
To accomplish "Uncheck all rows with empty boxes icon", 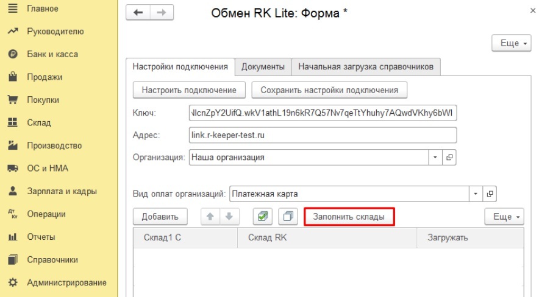I will [288, 217].
